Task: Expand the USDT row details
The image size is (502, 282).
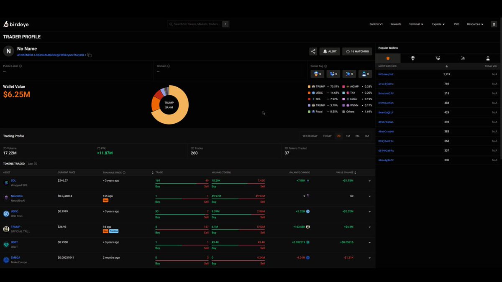Action: (369, 243)
